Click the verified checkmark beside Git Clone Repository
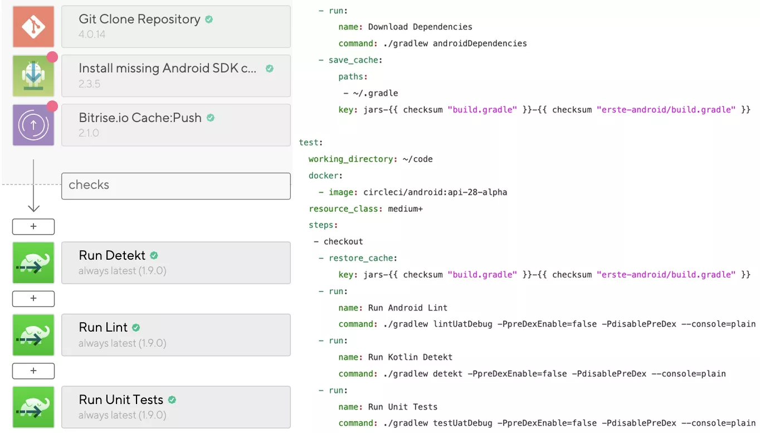 [209, 20]
